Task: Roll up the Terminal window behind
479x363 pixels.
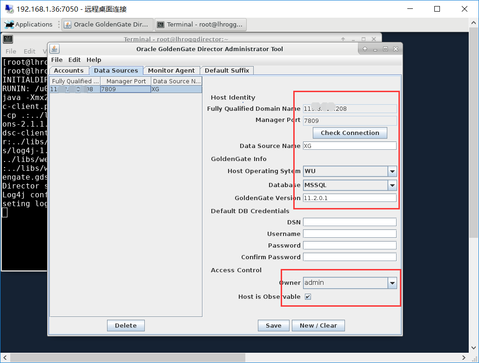Action: pos(343,39)
